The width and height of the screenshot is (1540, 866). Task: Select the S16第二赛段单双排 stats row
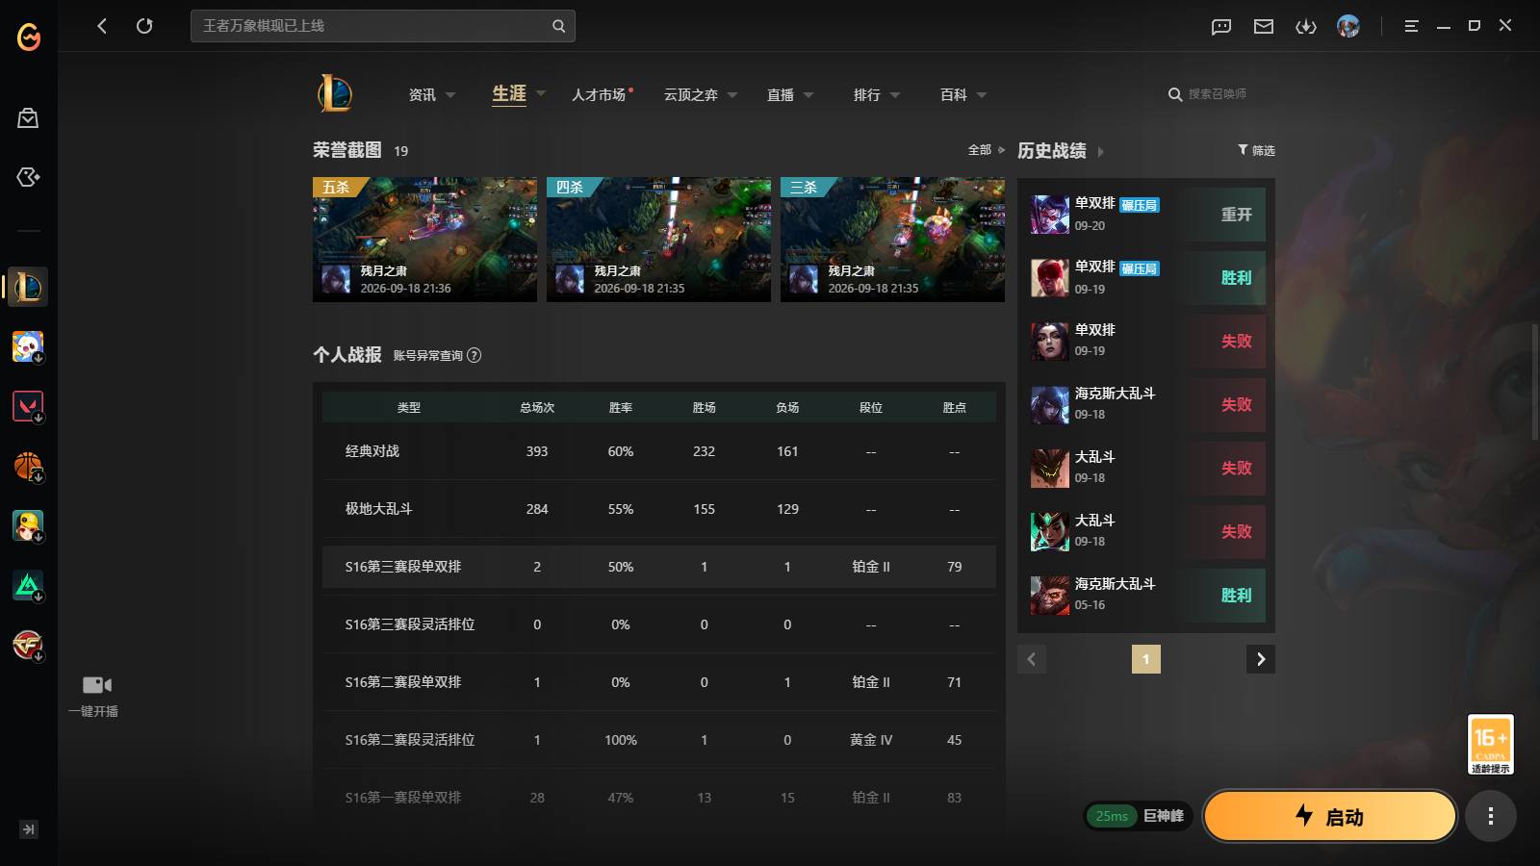pyautogui.click(x=659, y=682)
